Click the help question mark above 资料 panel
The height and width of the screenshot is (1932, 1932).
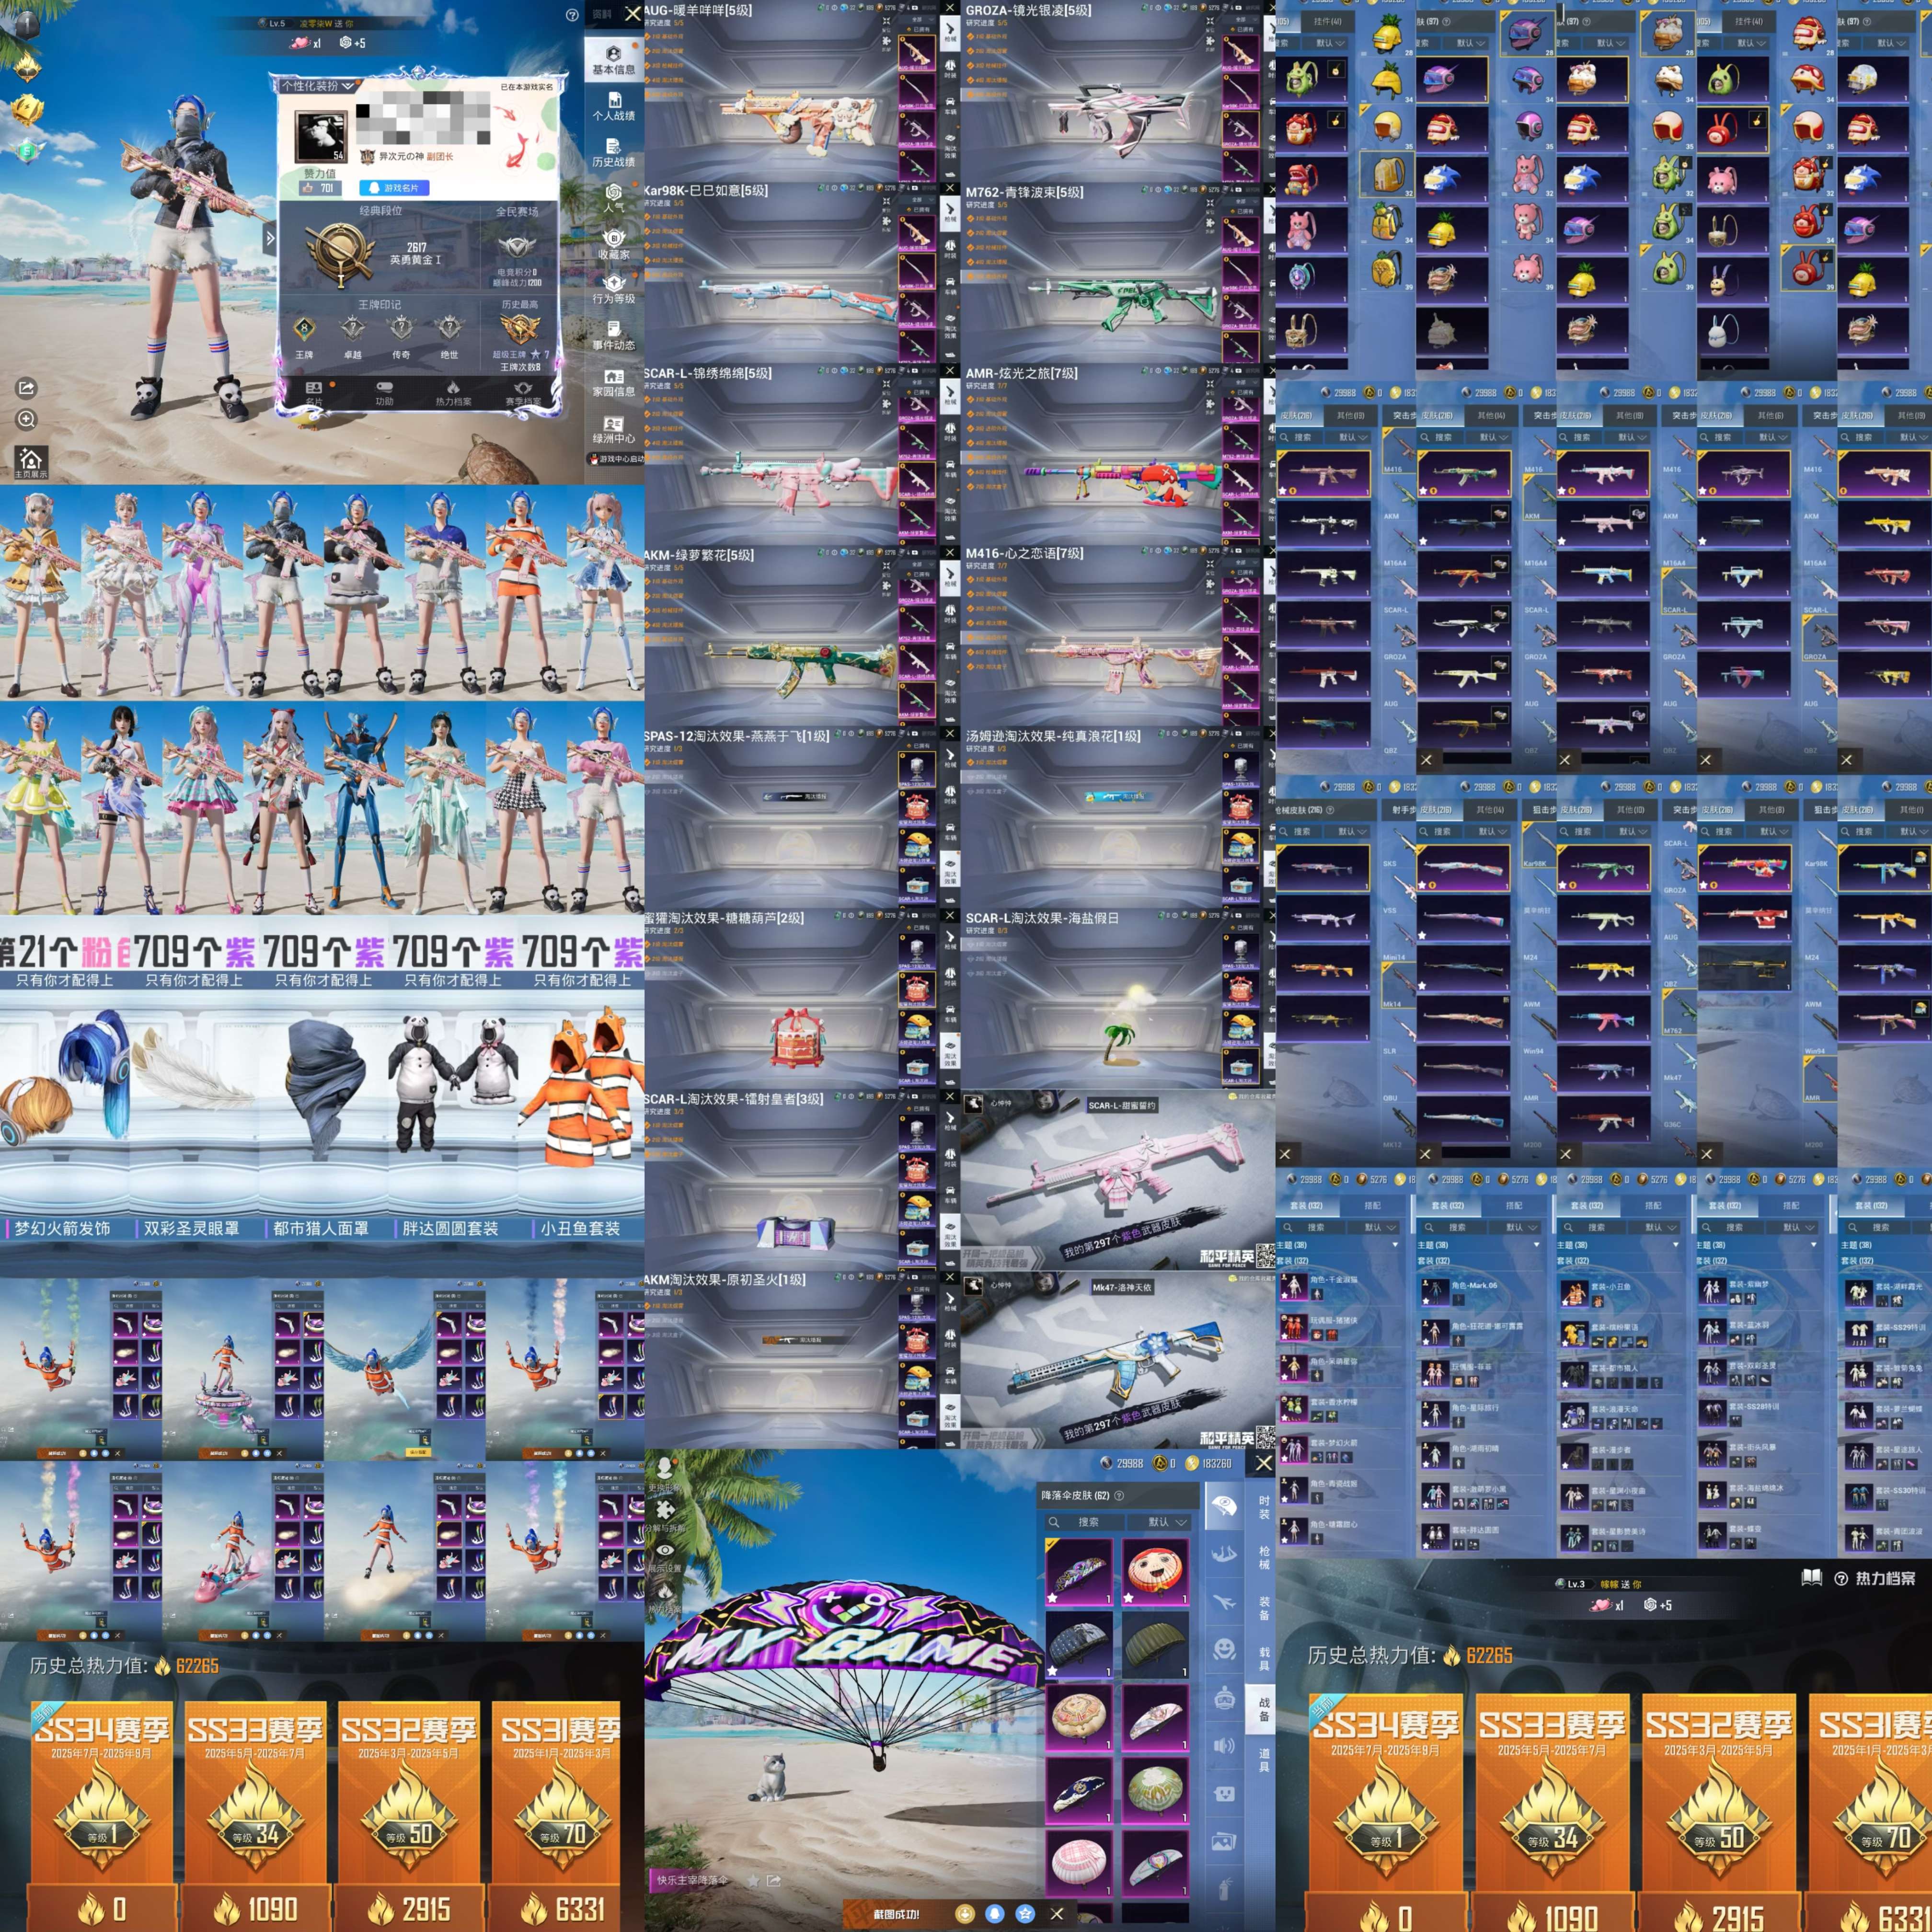tap(572, 15)
